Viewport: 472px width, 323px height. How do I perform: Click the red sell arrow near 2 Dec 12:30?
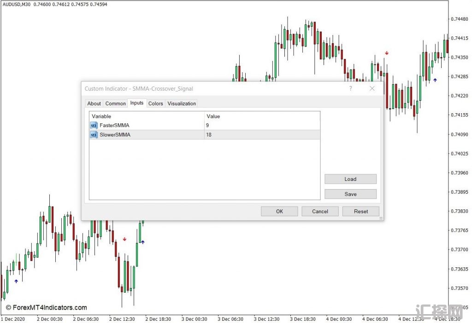tap(124, 239)
